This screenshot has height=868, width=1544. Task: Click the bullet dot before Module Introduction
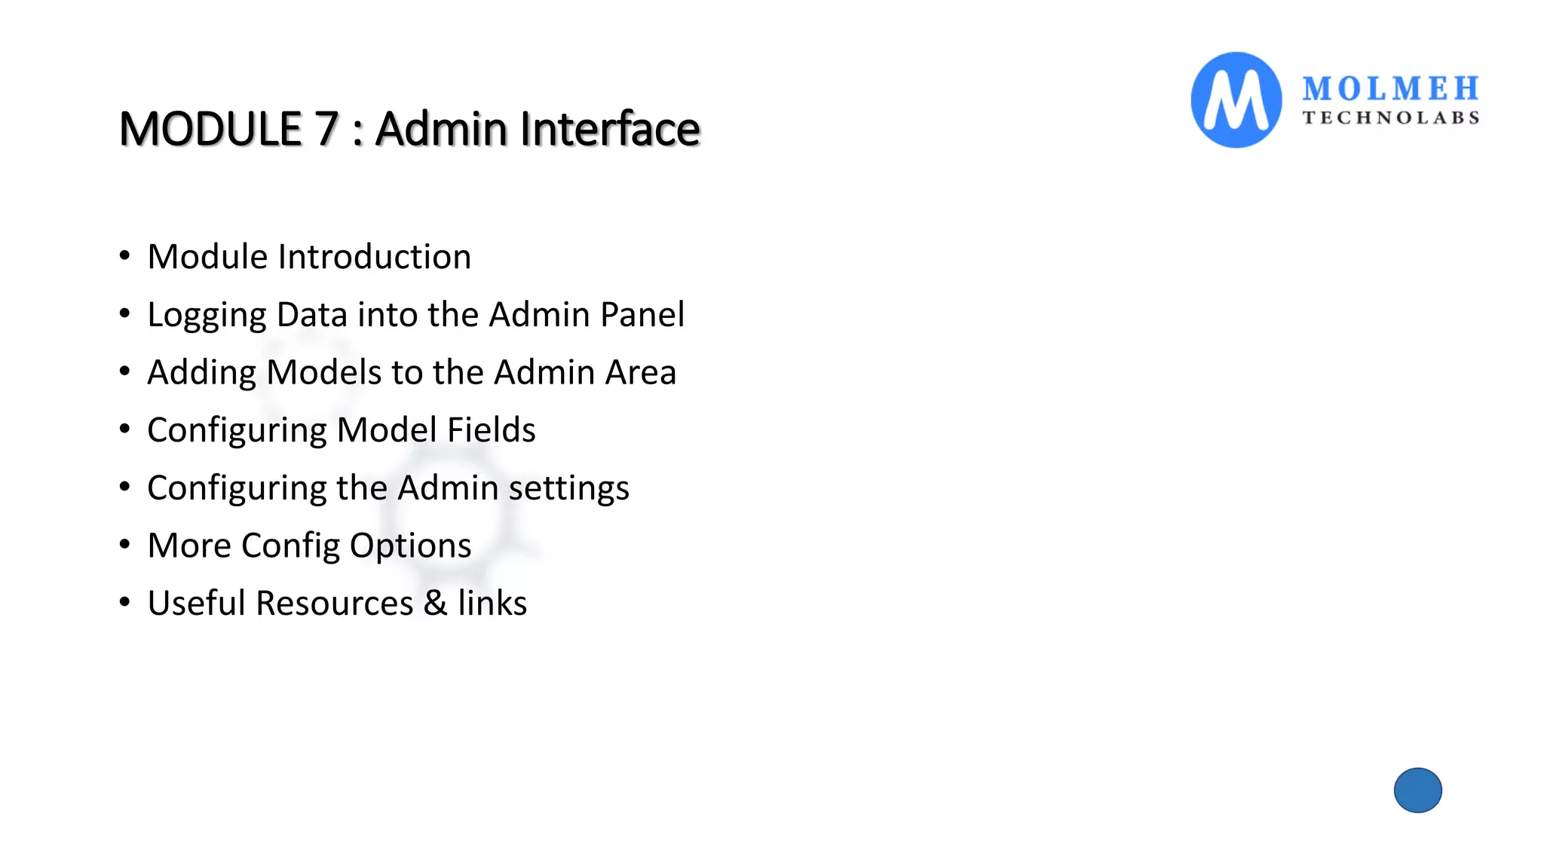tap(125, 255)
